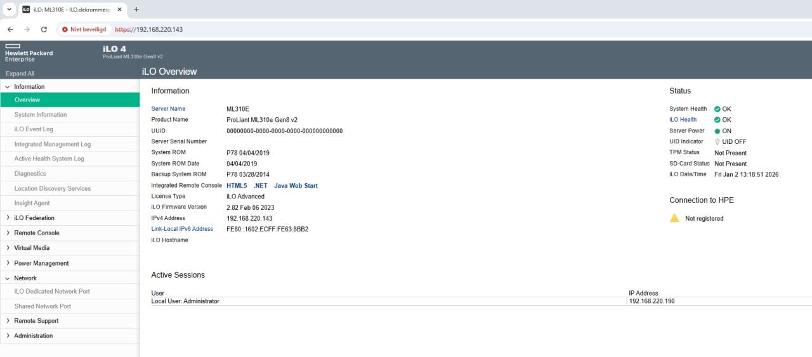Image resolution: width=812 pixels, height=357 pixels.
Task: Collapse the Network tree section
Action: point(8,278)
